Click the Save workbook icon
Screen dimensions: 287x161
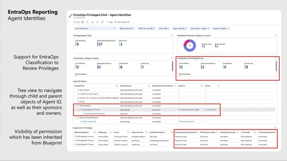pyautogui.click(x=83, y=22)
